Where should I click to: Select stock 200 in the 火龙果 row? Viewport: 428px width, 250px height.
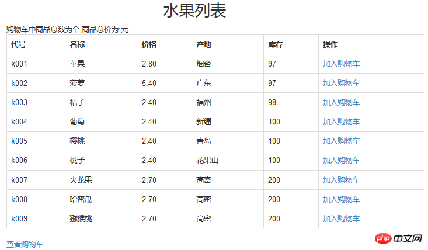(274, 180)
